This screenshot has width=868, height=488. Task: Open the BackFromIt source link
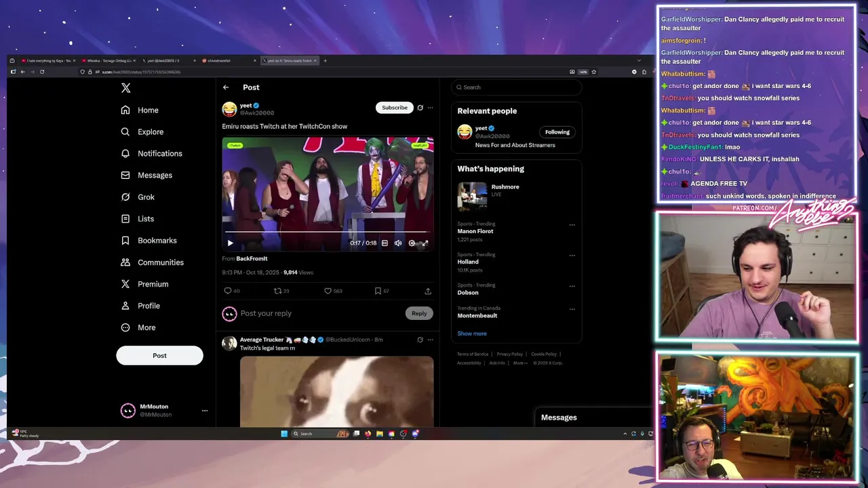pyautogui.click(x=252, y=258)
